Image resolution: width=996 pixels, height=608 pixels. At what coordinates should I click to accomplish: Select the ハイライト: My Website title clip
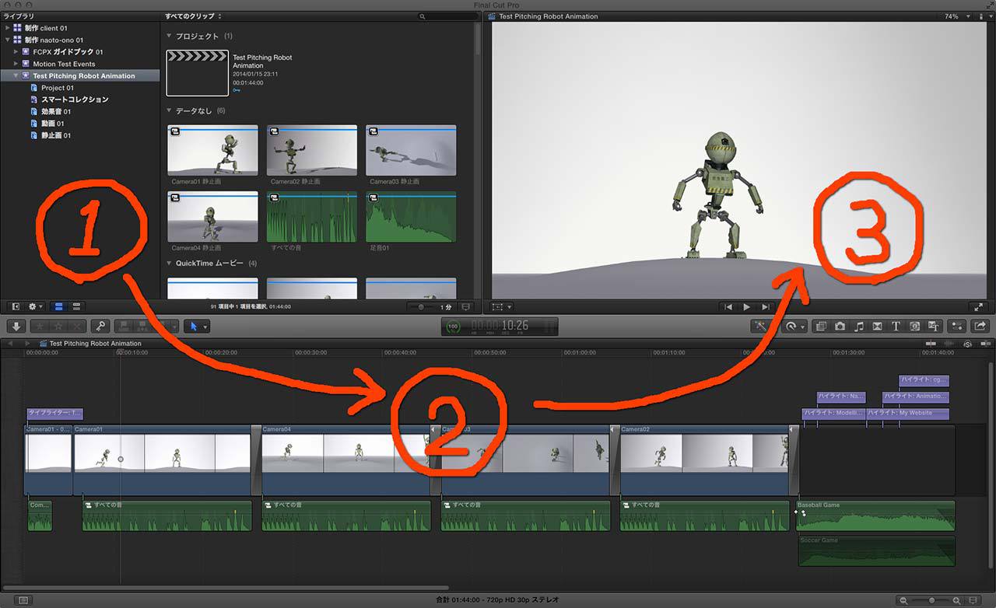908,414
